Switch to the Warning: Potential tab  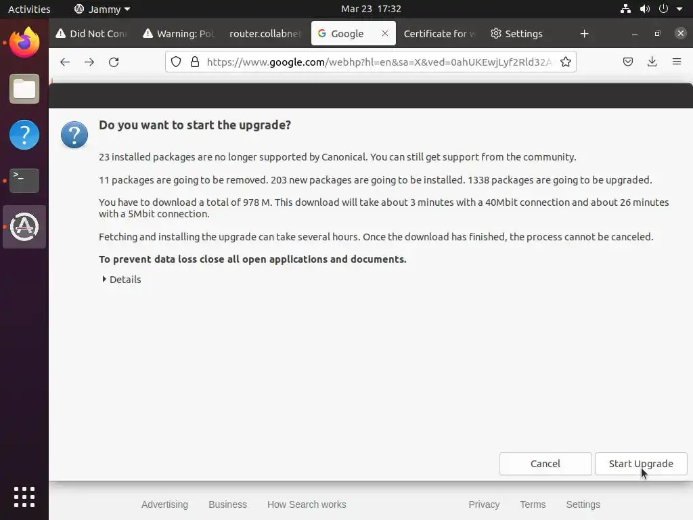pyautogui.click(x=179, y=34)
